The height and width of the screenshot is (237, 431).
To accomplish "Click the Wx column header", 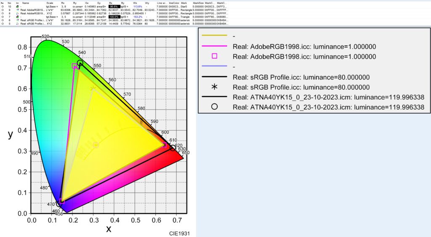I will point(135,3).
